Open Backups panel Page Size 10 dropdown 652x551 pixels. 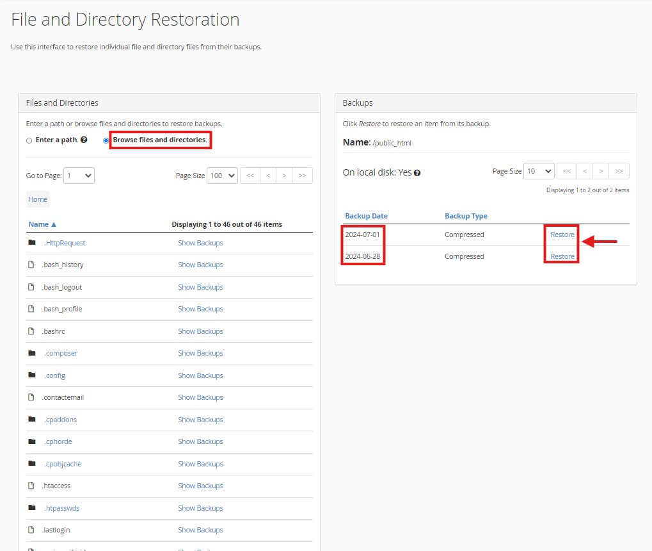click(539, 171)
